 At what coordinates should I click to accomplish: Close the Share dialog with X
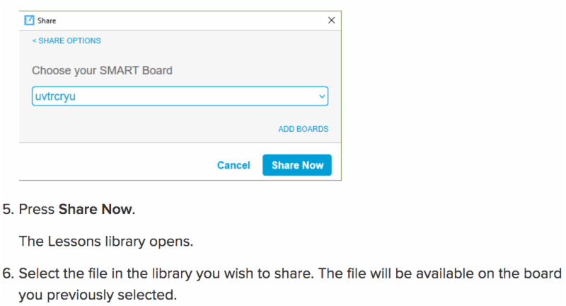[331, 21]
